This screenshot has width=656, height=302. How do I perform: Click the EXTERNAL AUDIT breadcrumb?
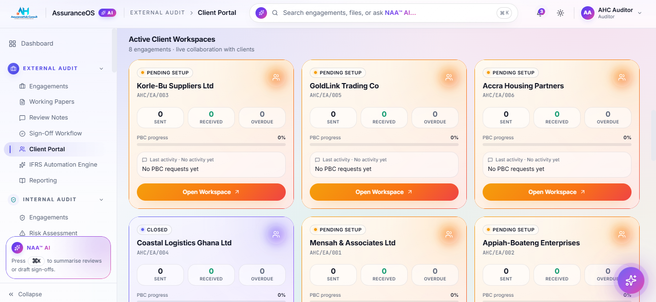click(x=158, y=12)
